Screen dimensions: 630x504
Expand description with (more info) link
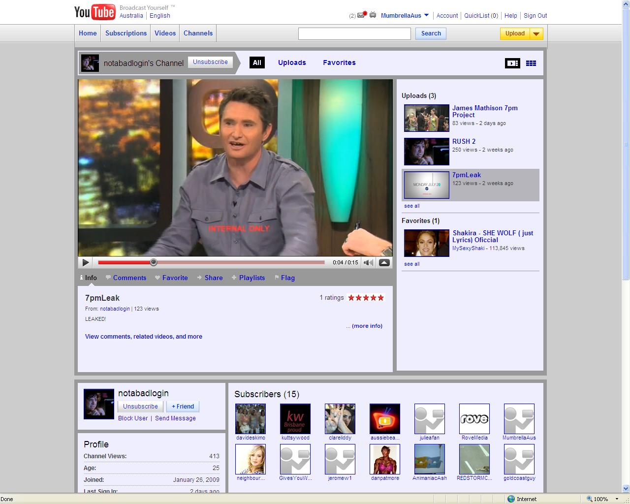[367, 326]
